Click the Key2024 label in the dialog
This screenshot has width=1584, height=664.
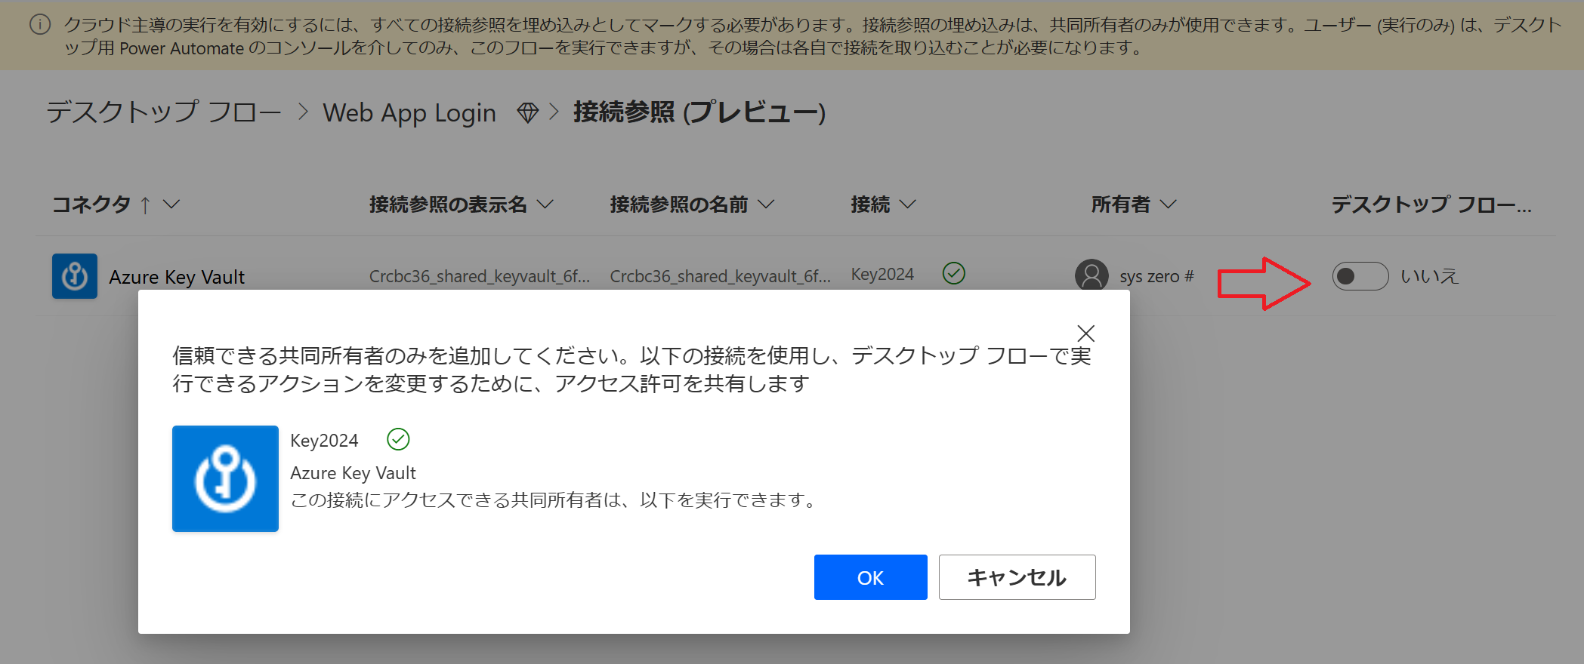click(324, 441)
